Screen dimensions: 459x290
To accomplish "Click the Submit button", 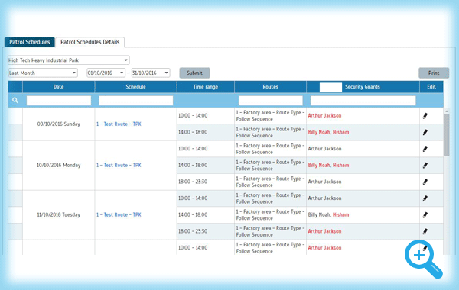I will tap(194, 73).
